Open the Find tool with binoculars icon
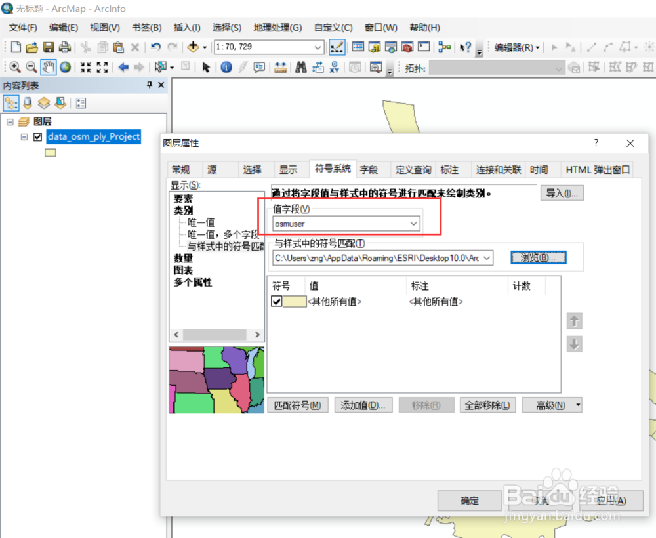This screenshot has width=656, height=538. [x=301, y=67]
